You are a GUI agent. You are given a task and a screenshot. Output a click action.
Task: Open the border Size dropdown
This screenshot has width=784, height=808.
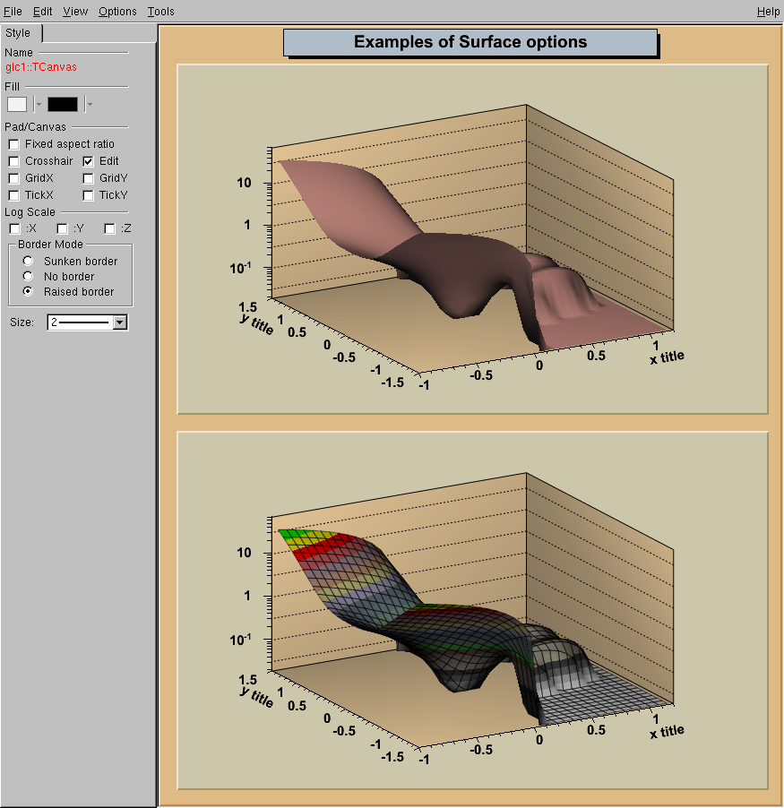pos(120,322)
